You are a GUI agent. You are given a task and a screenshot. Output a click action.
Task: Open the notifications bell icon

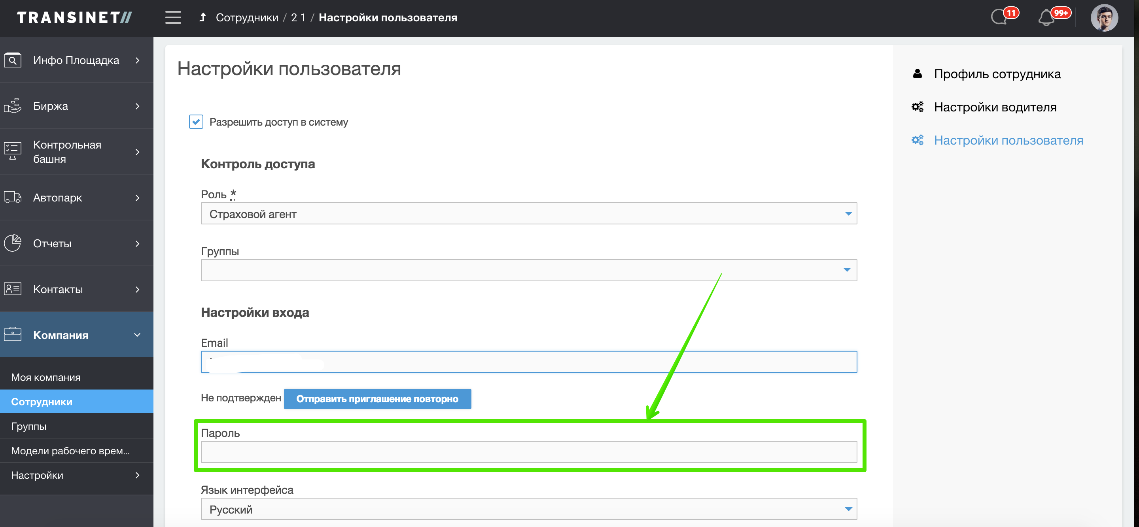1046,18
